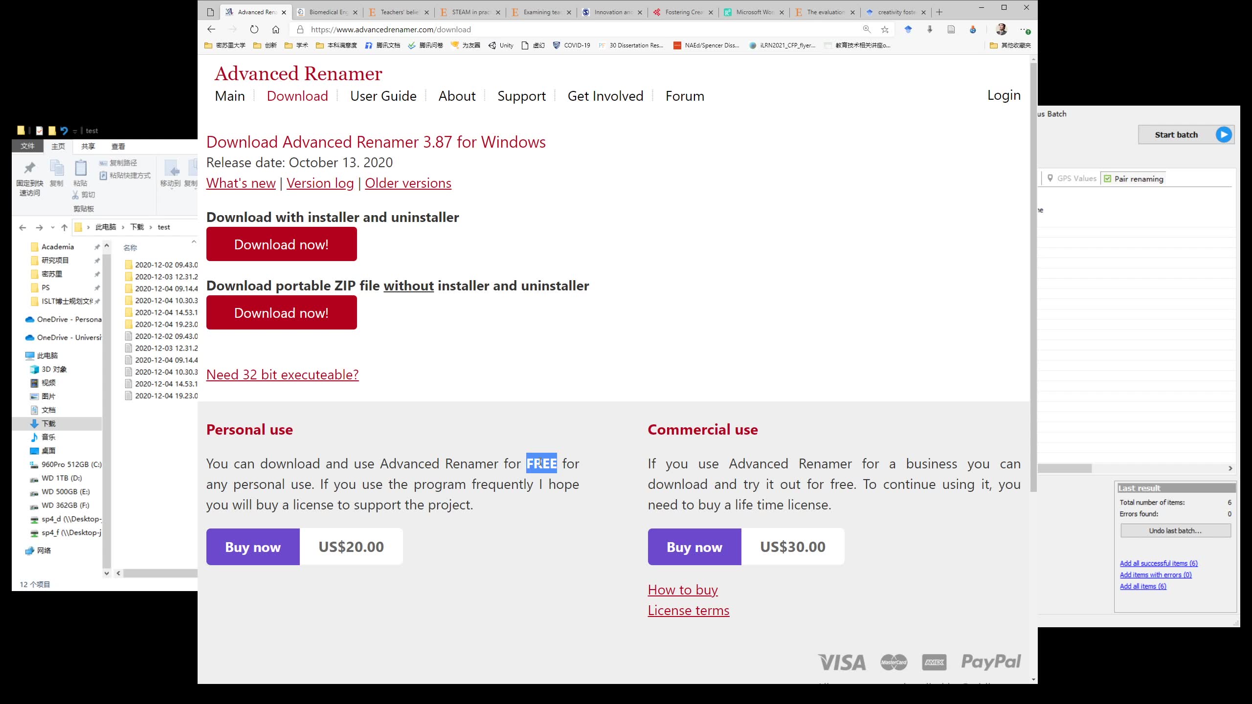Open the user profile avatar

pyautogui.click(x=1001, y=29)
